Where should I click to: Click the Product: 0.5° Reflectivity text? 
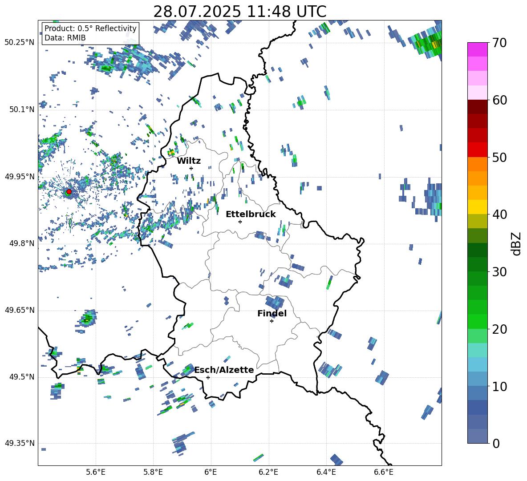pyautogui.click(x=90, y=28)
